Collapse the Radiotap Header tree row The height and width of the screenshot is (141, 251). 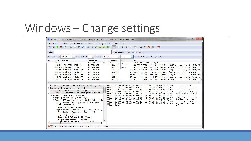tap(49, 88)
